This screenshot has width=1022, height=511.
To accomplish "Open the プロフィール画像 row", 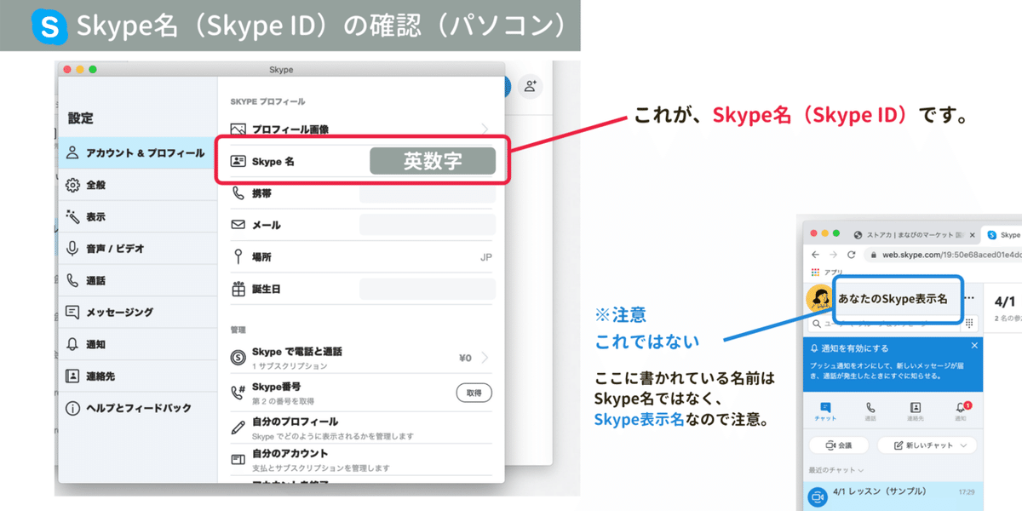I will coord(361,129).
